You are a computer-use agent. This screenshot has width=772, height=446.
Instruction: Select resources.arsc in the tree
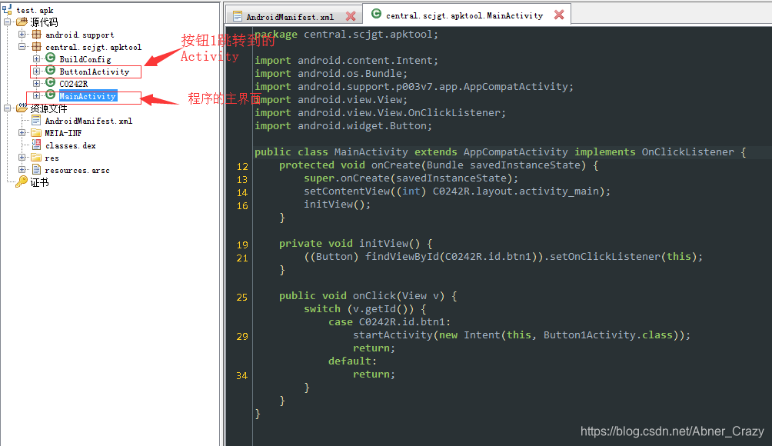pos(78,171)
